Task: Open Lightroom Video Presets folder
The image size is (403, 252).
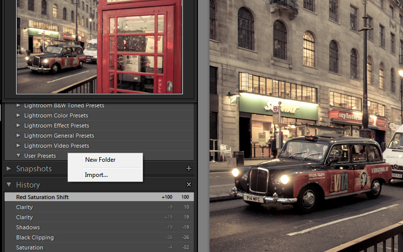Action: click(x=56, y=146)
